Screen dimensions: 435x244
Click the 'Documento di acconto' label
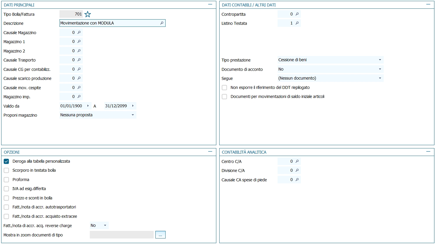(242, 69)
